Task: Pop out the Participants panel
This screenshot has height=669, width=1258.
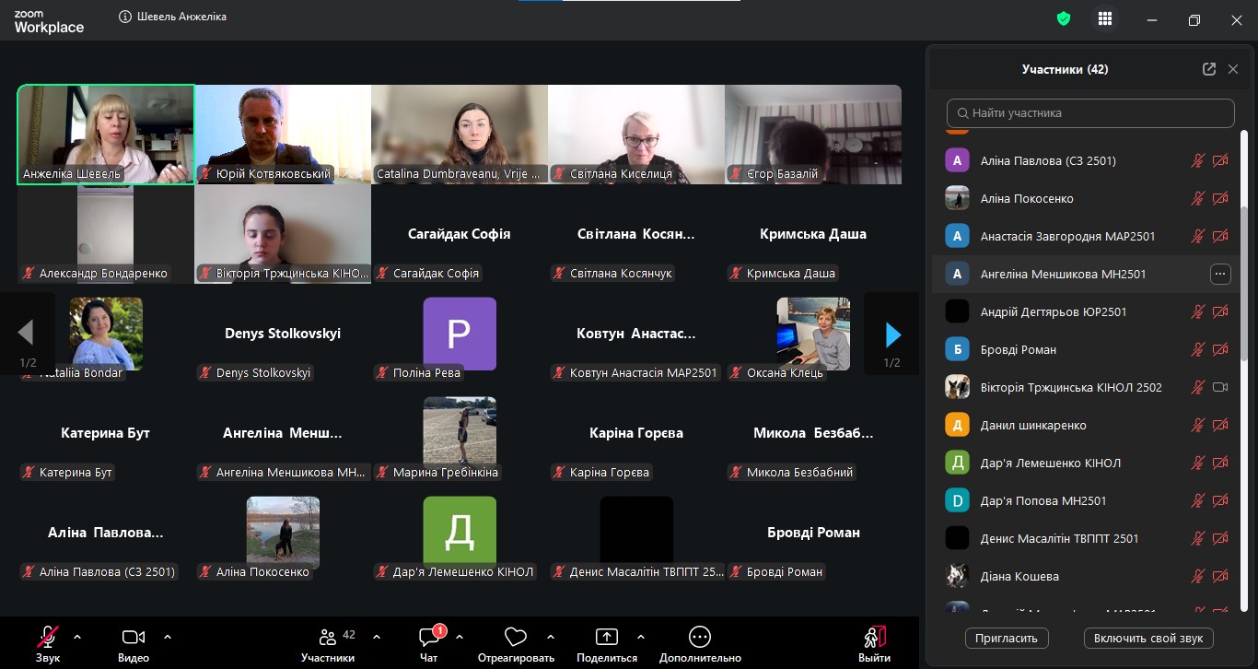Action: pyautogui.click(x=1209, y=69)
